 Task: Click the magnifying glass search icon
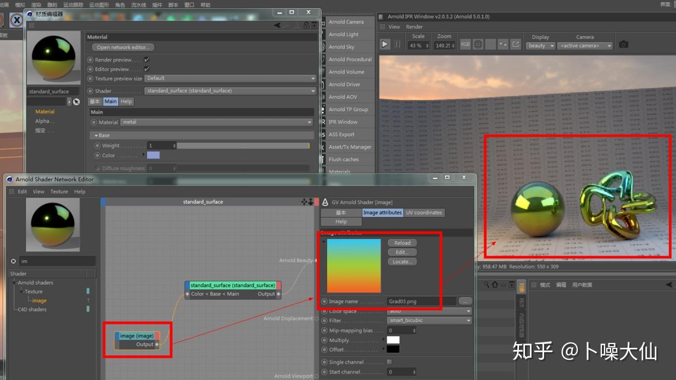click(487, 285)
